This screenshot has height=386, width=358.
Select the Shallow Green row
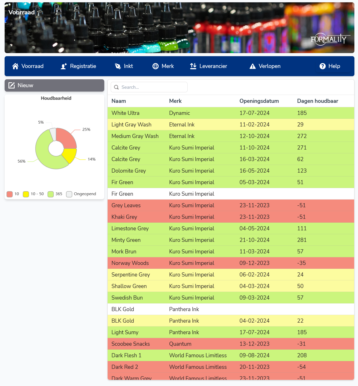[x=231, y=286]
